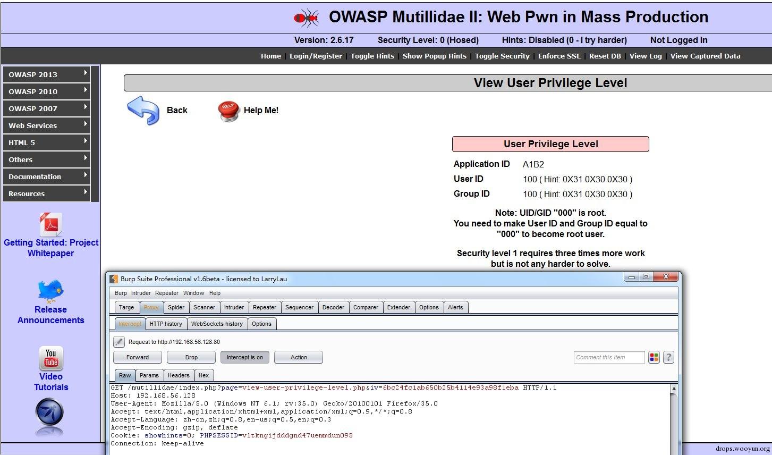The image size is (772, 455).
Task: Click the red ant Mutillidae logo
Action: [x=307, y=18]
